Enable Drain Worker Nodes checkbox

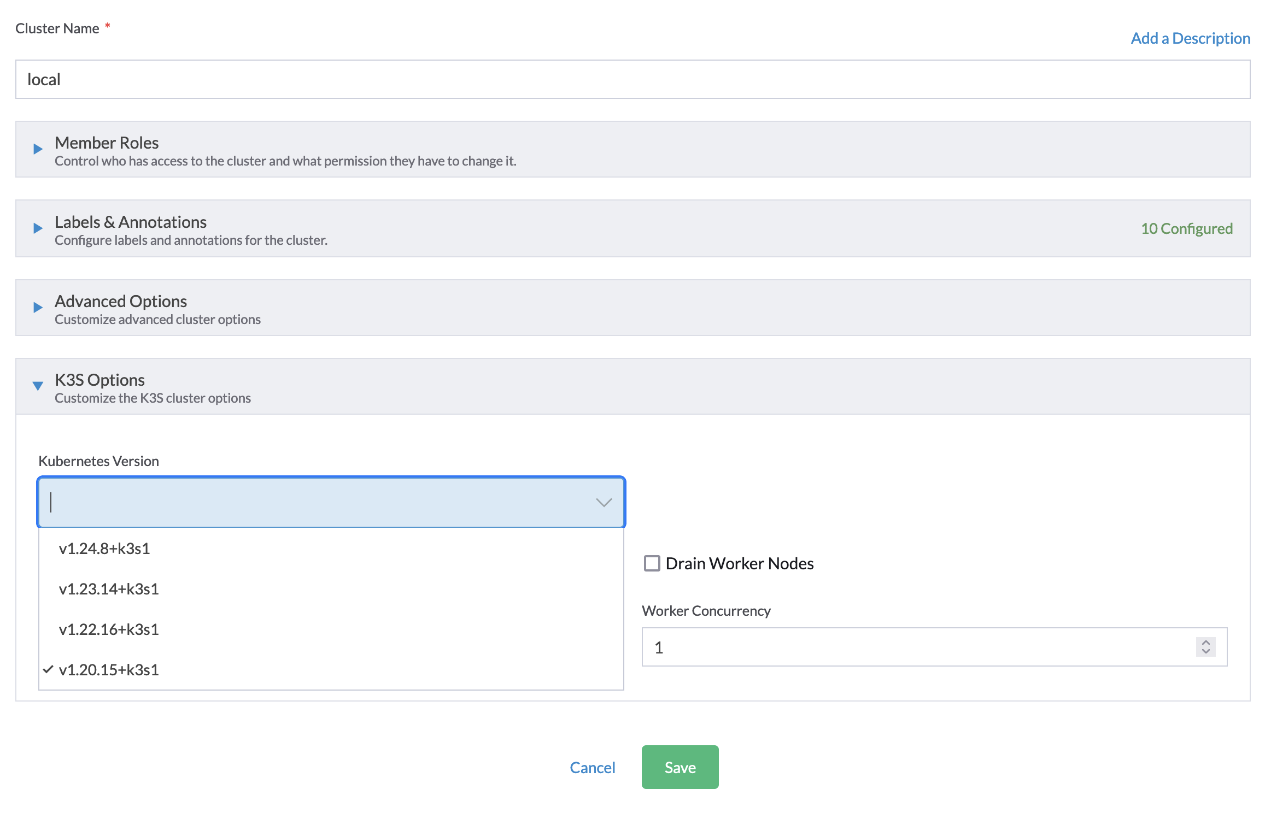[652, 563]
